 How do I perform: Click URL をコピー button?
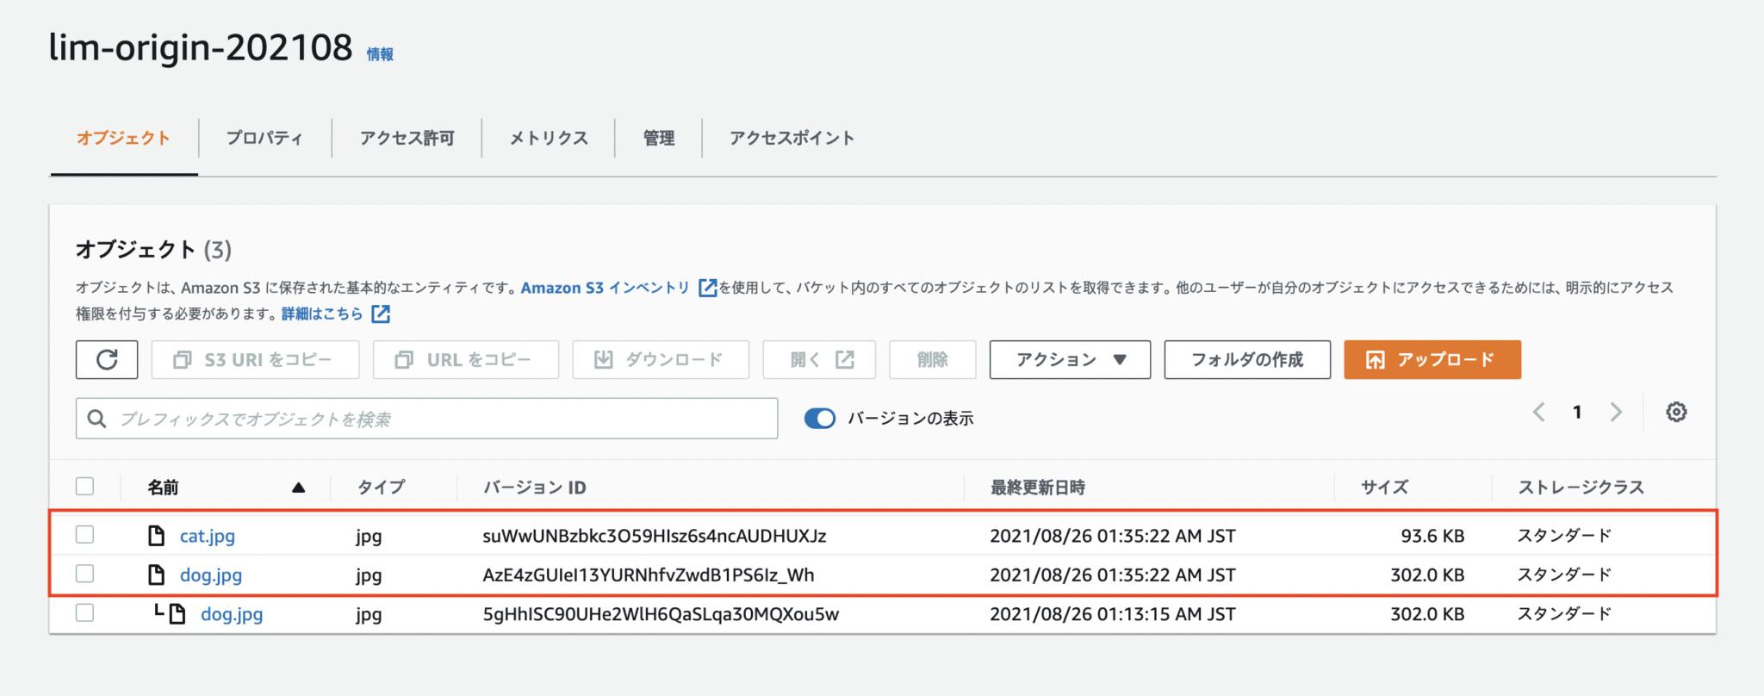tap(466, 359)
